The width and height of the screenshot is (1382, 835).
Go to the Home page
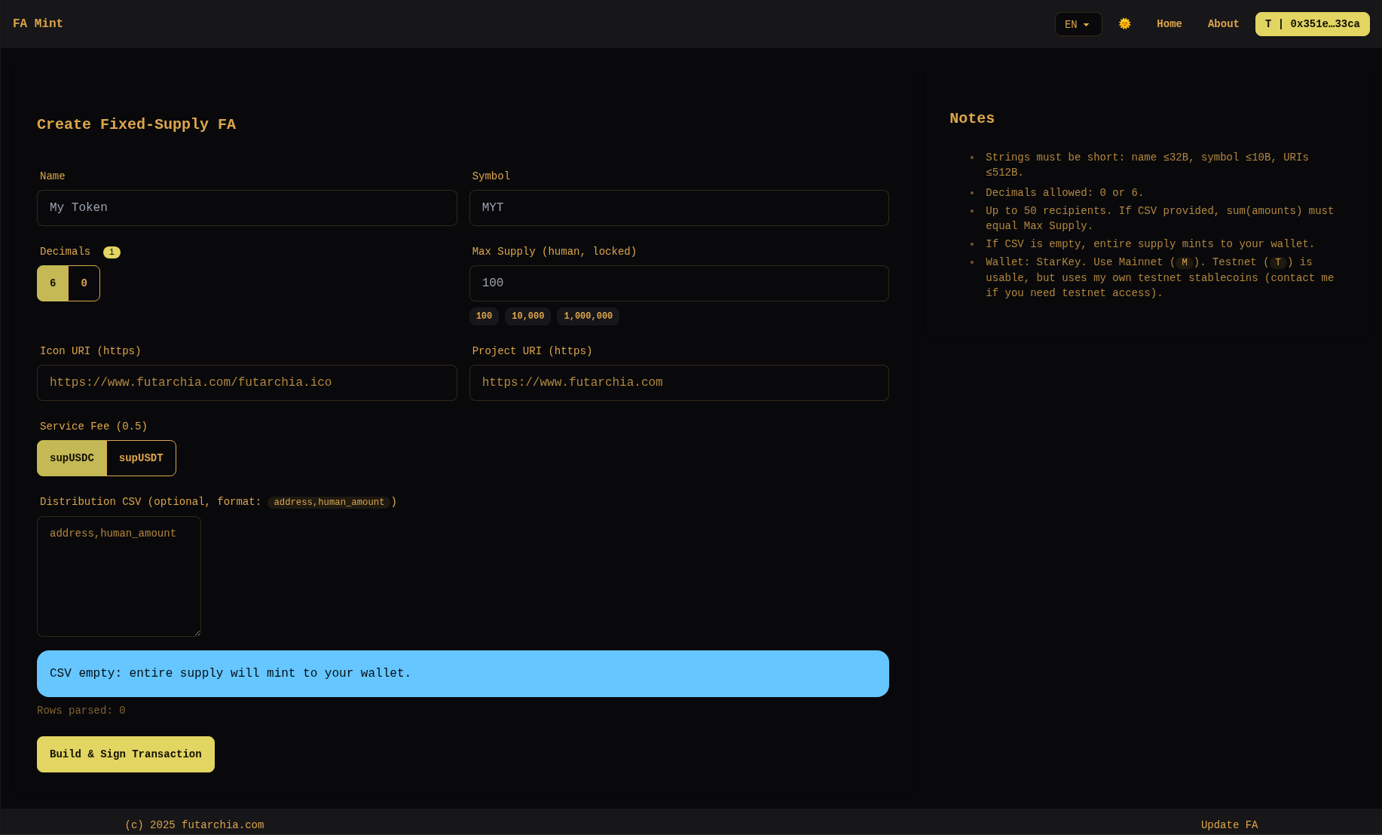[1169, 23]
